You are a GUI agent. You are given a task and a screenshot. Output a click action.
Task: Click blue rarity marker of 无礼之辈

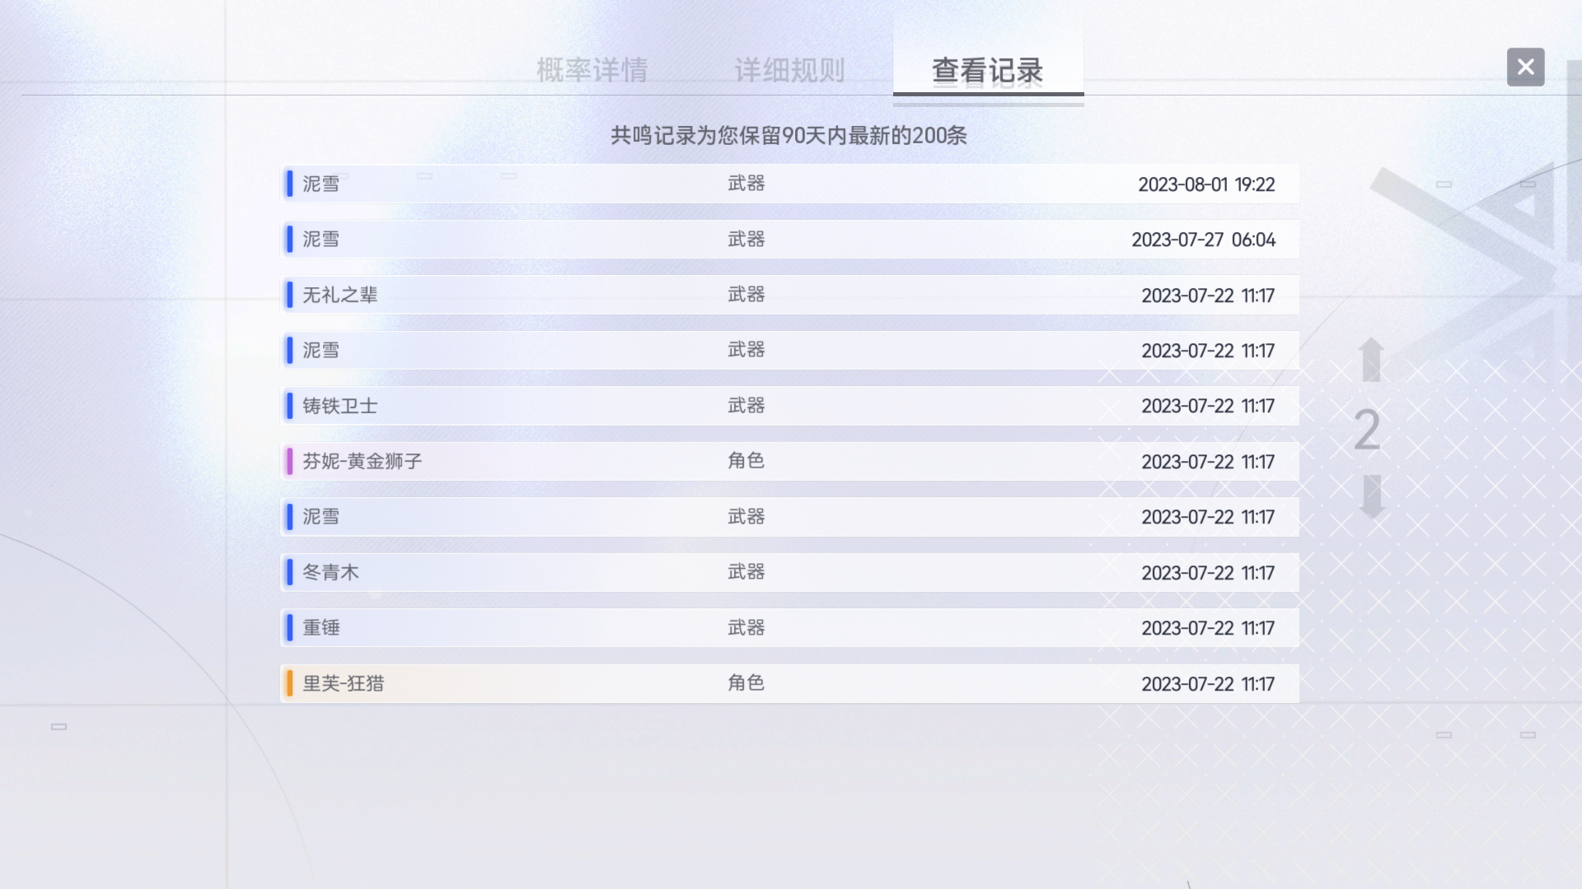289,295
